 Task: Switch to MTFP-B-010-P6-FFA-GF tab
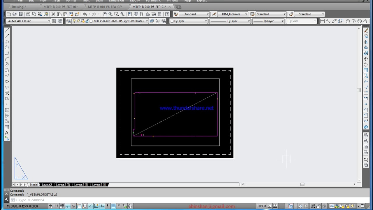[105, 7]
